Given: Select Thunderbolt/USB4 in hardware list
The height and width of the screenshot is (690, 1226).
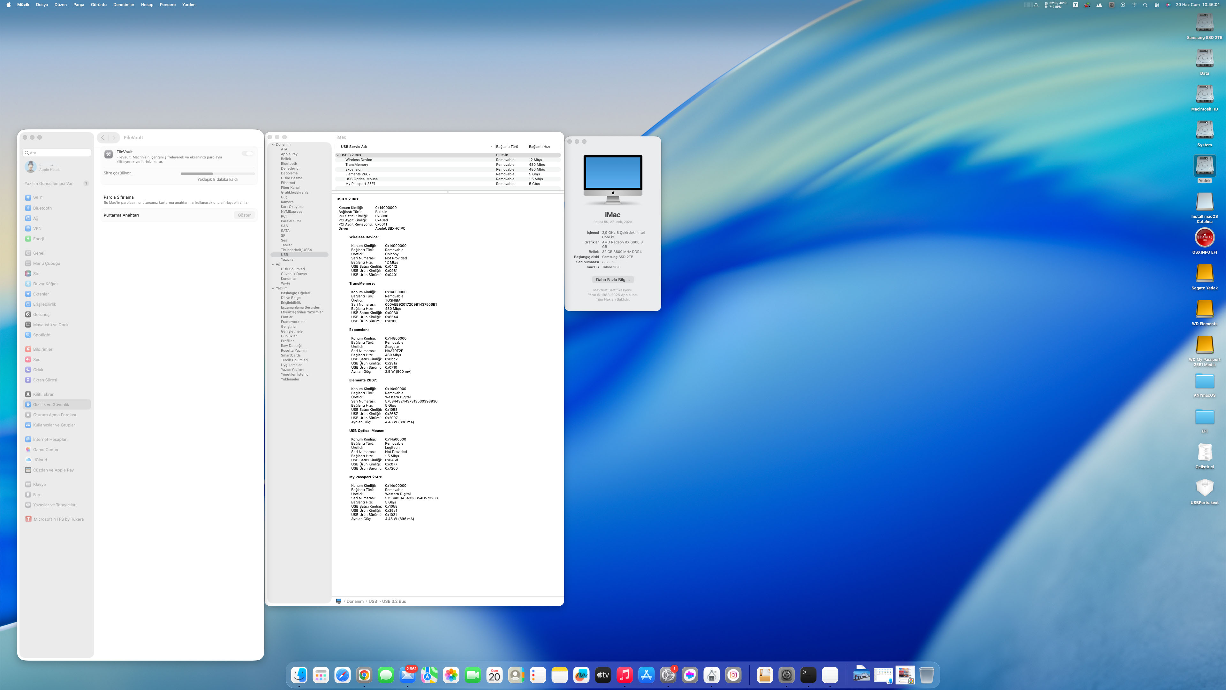Looking at the screenshot, I should point(296,250).
